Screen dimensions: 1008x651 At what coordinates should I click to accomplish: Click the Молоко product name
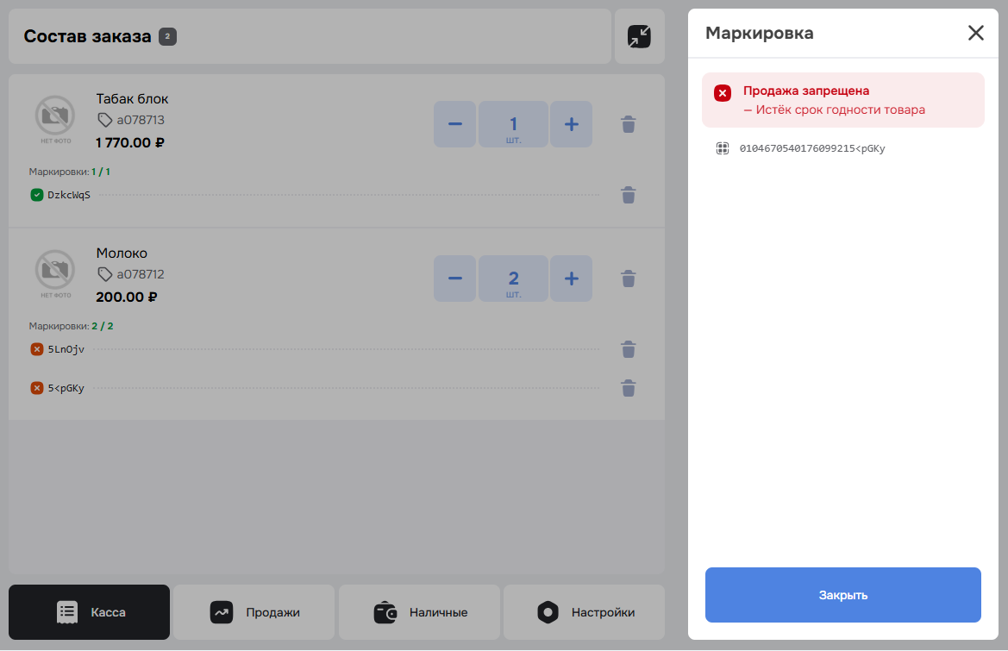point(122,254)
